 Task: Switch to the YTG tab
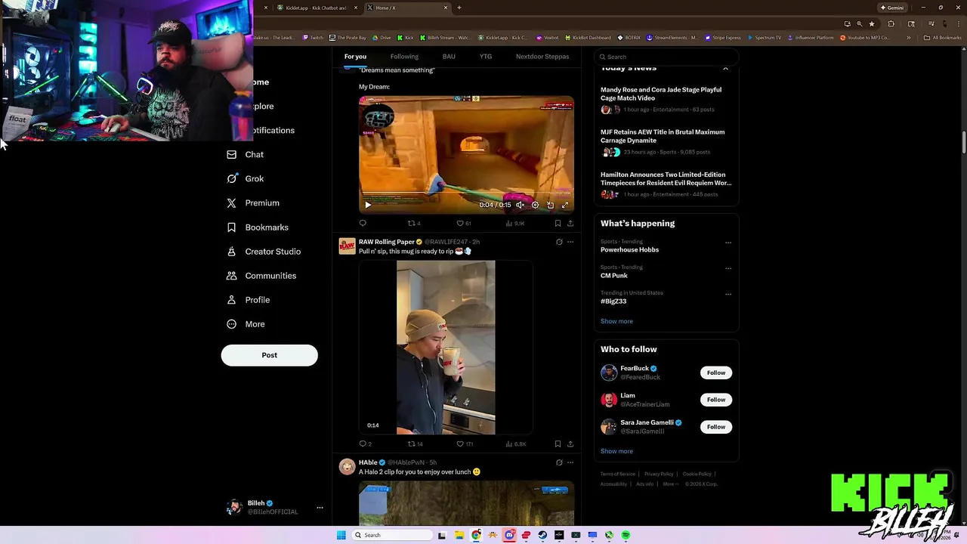click(x=486, y=57)
